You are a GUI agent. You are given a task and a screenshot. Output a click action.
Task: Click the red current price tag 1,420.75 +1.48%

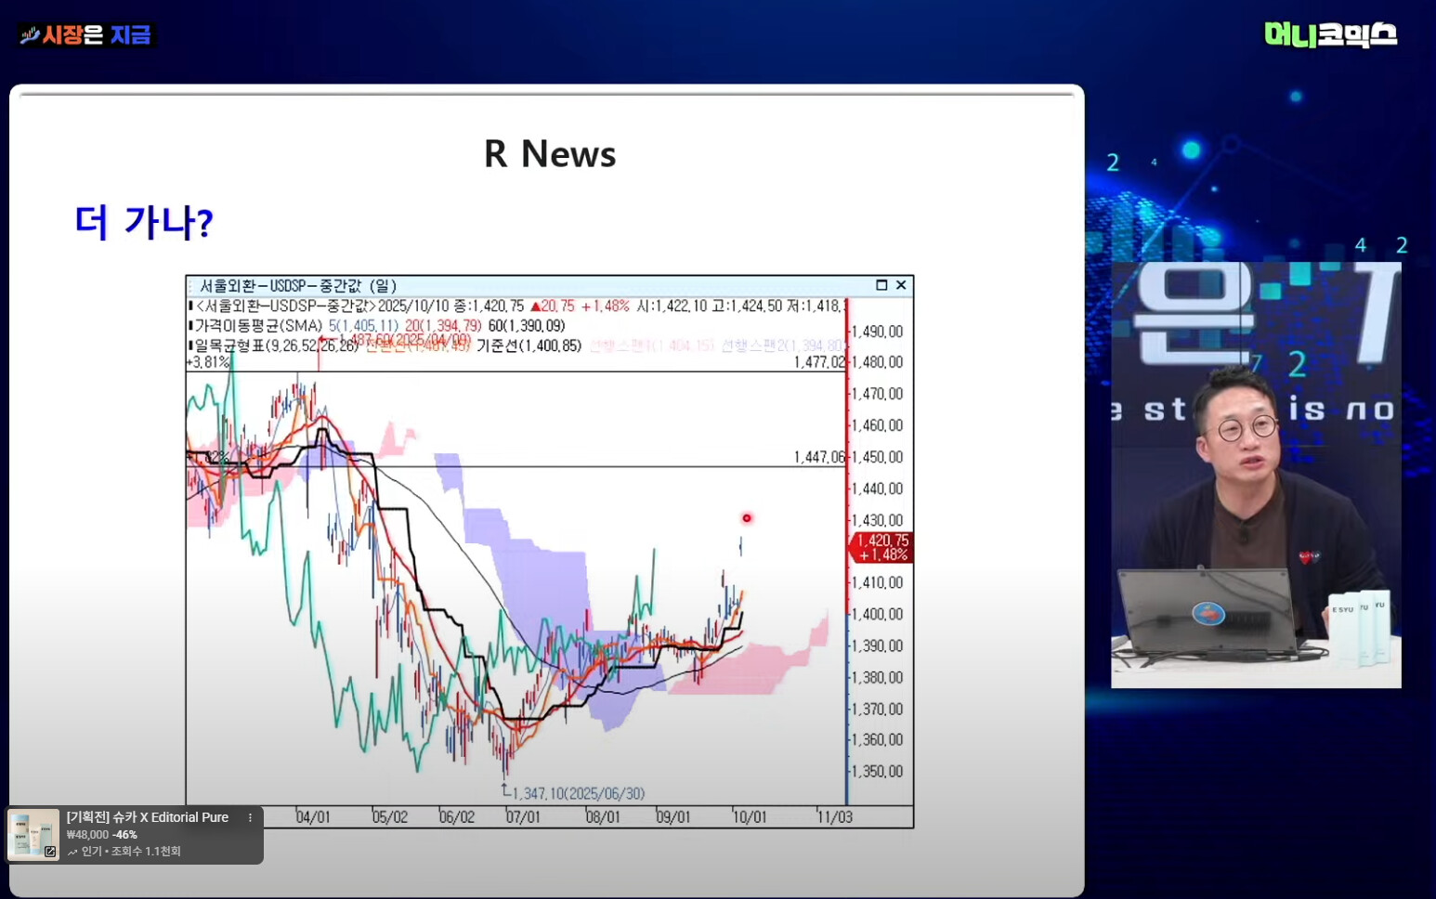881,548
